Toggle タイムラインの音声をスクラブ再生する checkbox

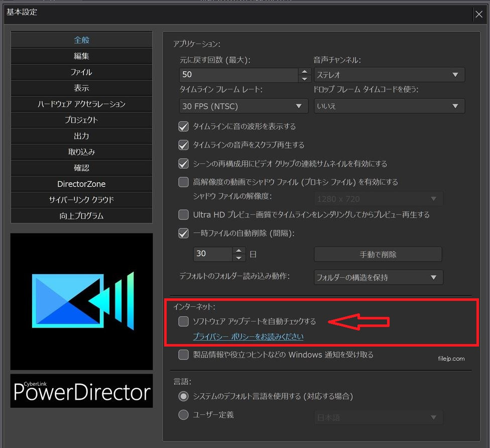[183, 145]
